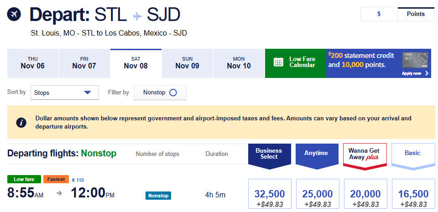Click the plane icon between STL and SJD
The image size is (438, 212).
coord(137,16)
